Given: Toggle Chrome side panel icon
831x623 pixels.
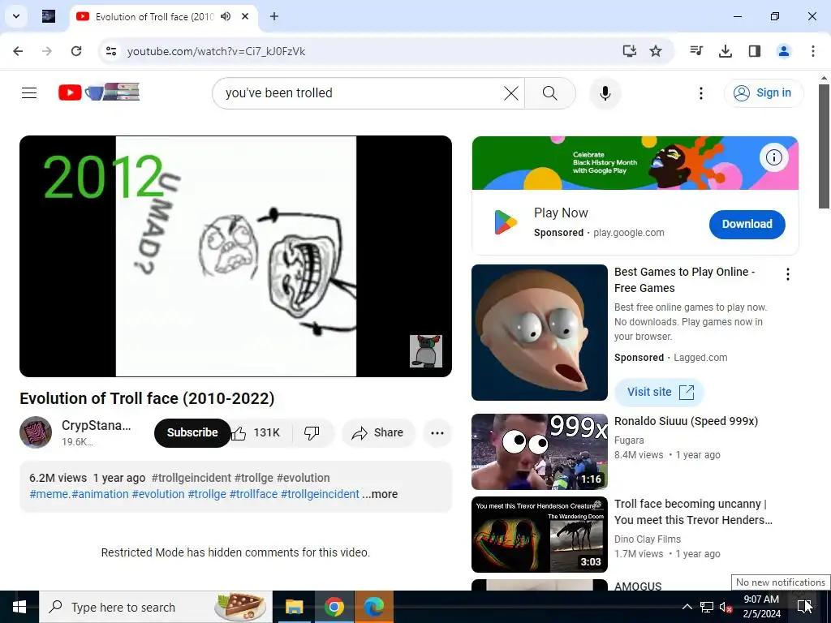Looking at the screenshot, I should (755, 51).
